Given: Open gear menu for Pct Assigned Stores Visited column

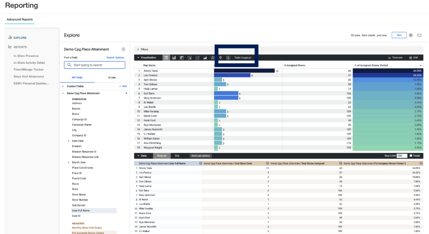Looking at the screenshot, I should pos(421,163).
